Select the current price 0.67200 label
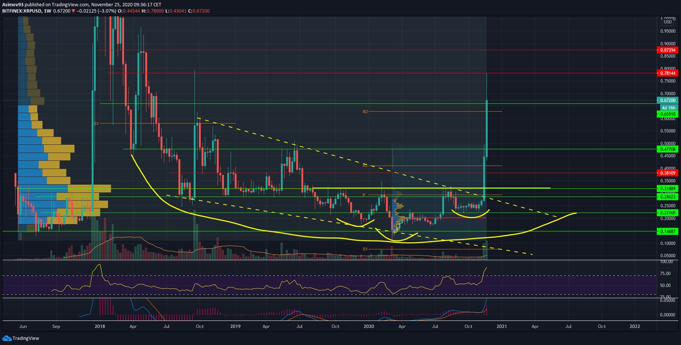The image size is (681, 345). point(668,100)
